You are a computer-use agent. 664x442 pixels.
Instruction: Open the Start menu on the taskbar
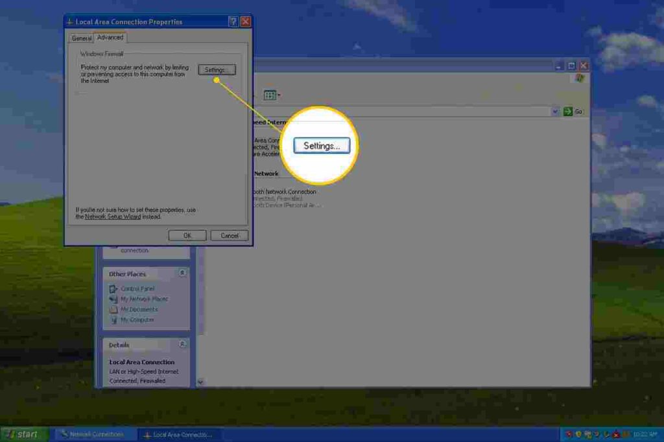pyautogui.click(x=19, y=434)
